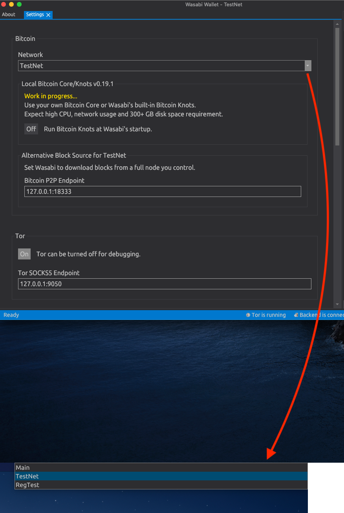The image size is (344, 513).
Task: Minimize the window with the yellow button
Action: [x=11, y=4]
